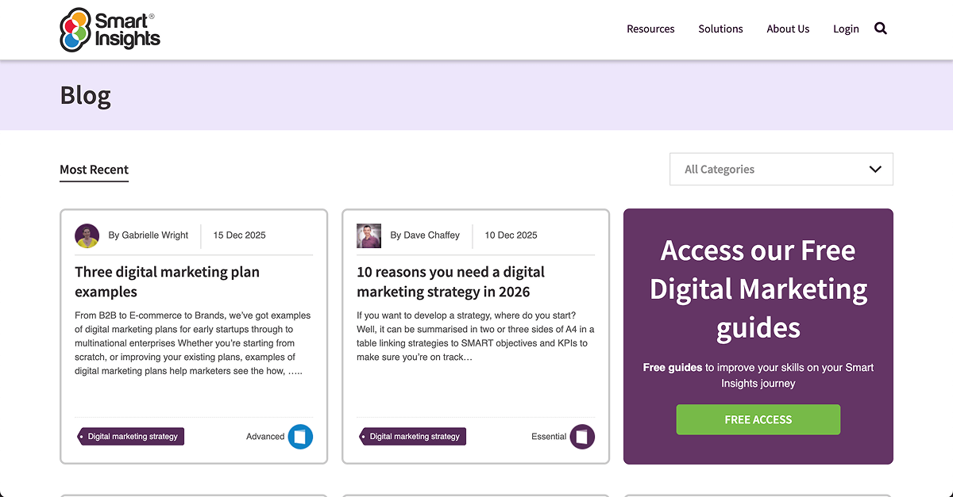Select the Most Recent tab

94,170
